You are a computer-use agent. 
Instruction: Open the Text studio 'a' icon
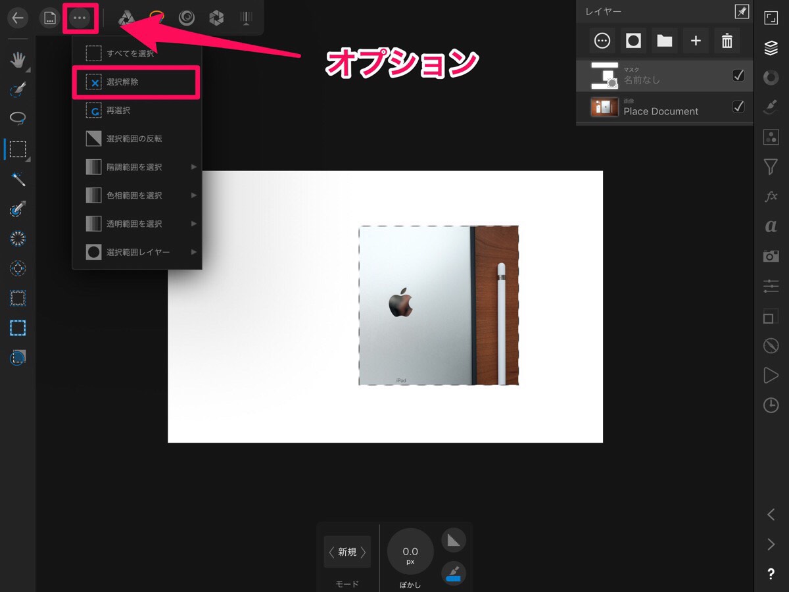click(771, 226)
